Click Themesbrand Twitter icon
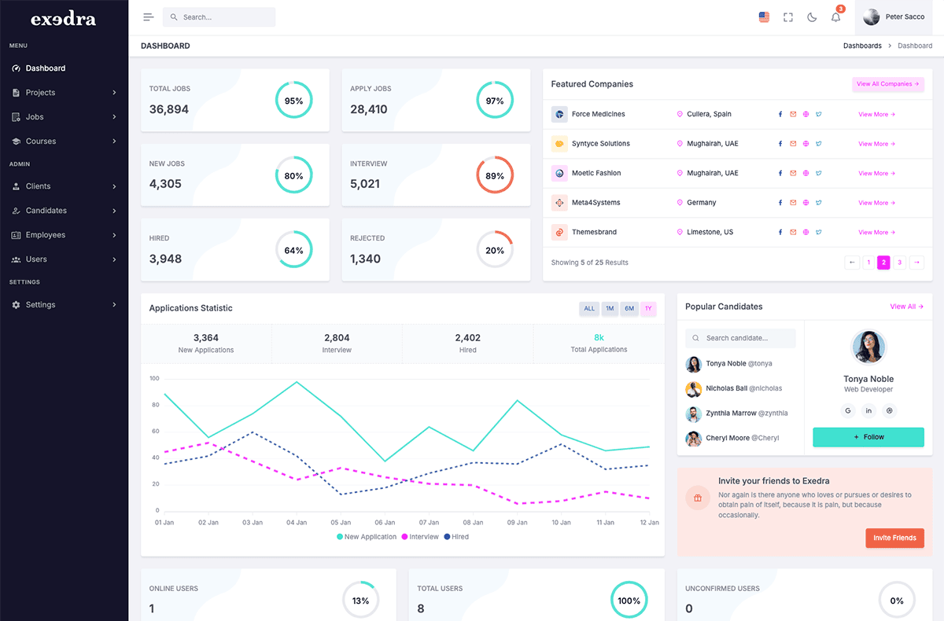This screenshot has height=621, width=944. (818, 233)
